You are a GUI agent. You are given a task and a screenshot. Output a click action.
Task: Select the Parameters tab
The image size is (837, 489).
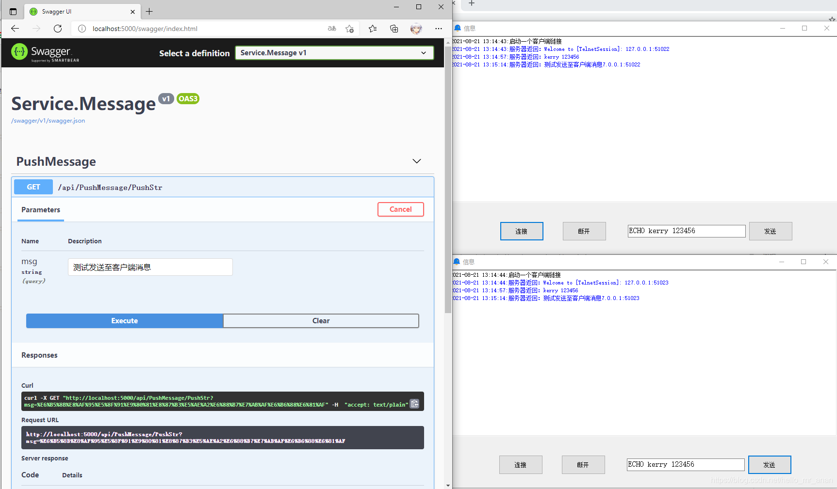tap(41, 210)
